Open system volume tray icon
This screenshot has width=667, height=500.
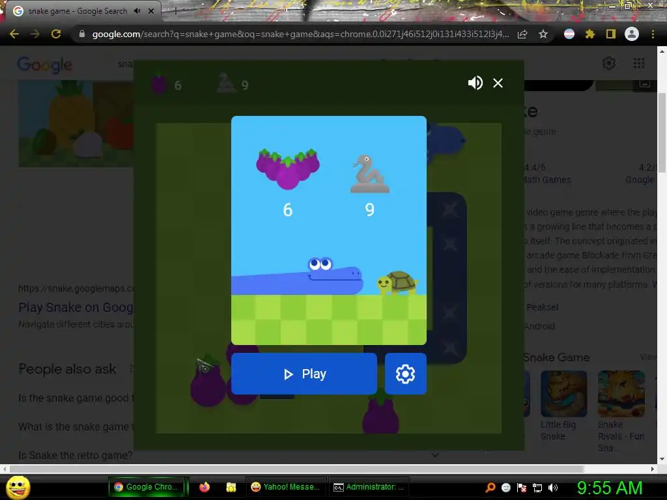(553, 488)
